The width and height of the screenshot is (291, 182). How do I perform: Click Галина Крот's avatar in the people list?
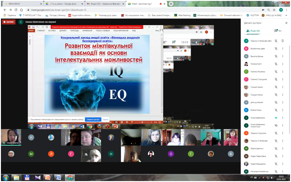pyautogui.click(x=246, y=64)
